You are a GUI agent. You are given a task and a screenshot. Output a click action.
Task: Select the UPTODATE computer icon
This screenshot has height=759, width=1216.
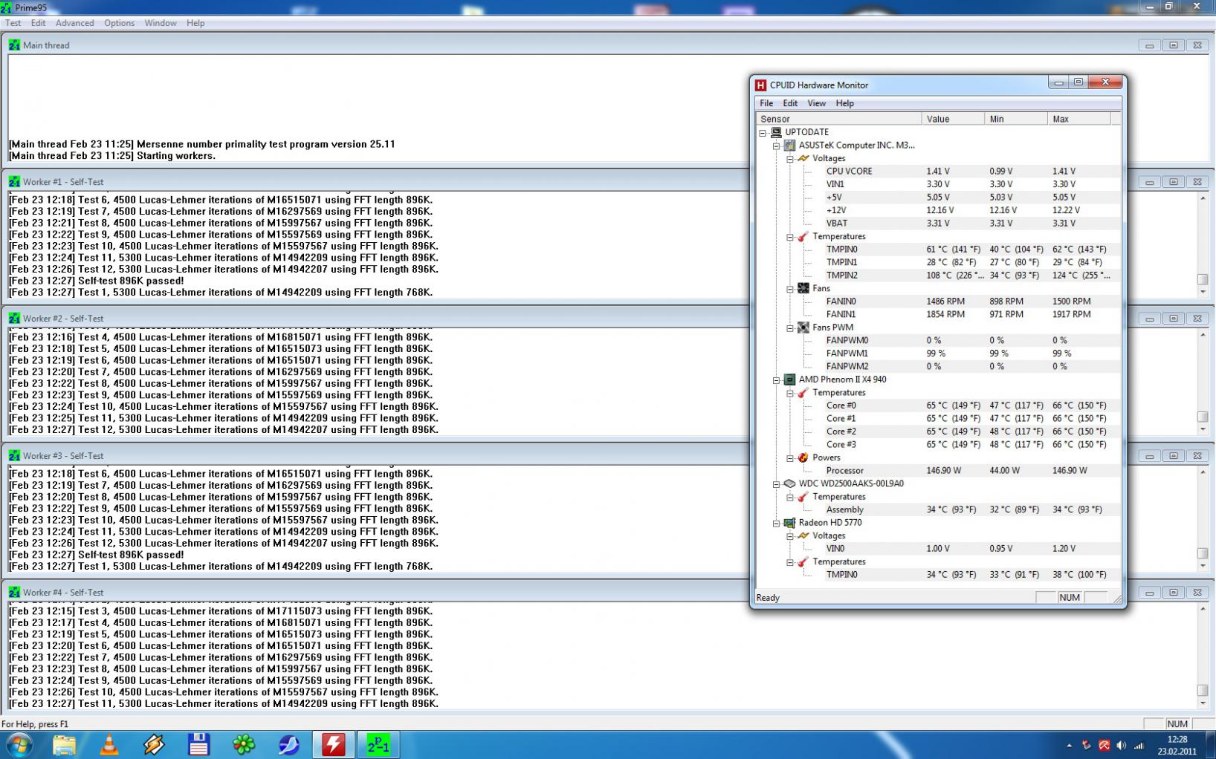tap(776, 132)
